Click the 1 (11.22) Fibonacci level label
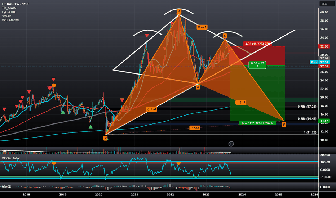336x198 pixels. (310, 132)
